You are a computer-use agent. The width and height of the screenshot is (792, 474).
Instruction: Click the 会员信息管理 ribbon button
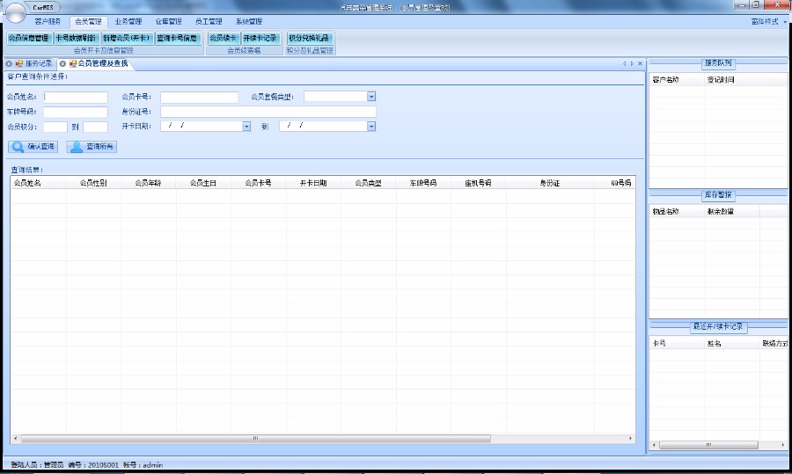tap(29, 38)
